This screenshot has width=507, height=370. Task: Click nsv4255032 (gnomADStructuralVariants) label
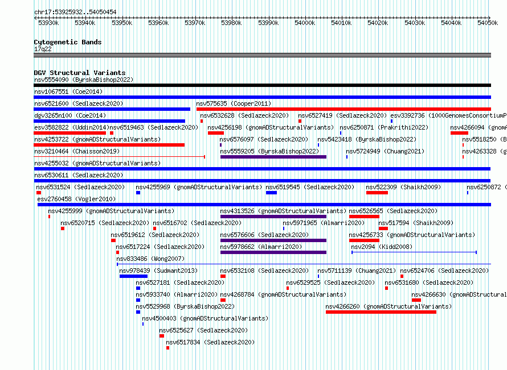tap(97, 163)
